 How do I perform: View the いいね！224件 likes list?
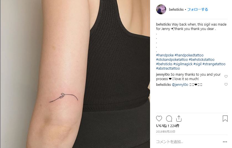click(x=168, y=126)
